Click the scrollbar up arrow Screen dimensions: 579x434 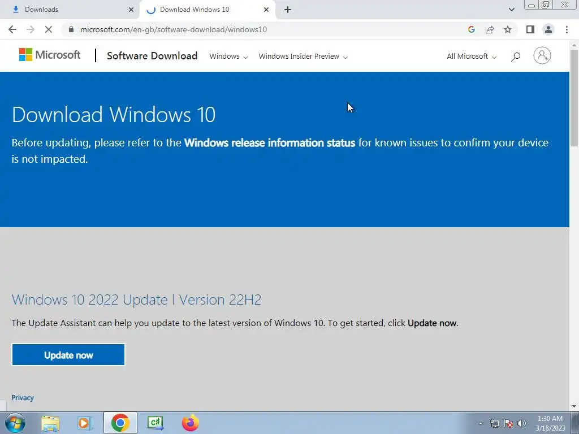[574, 45]
